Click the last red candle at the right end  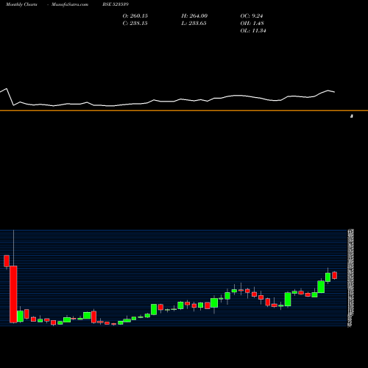(335, 275)
